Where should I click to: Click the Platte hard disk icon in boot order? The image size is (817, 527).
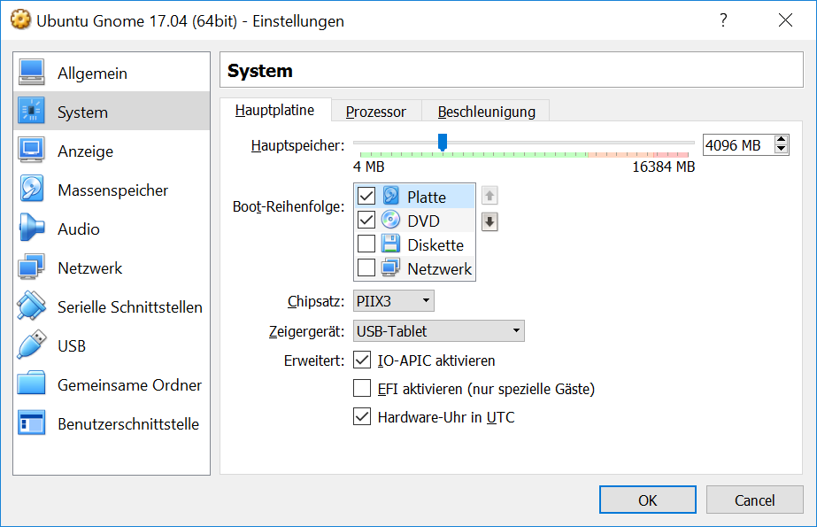390,196
